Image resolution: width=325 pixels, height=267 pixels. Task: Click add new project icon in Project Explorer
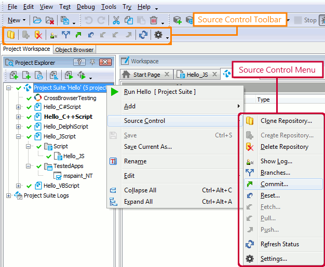point(14,75)
